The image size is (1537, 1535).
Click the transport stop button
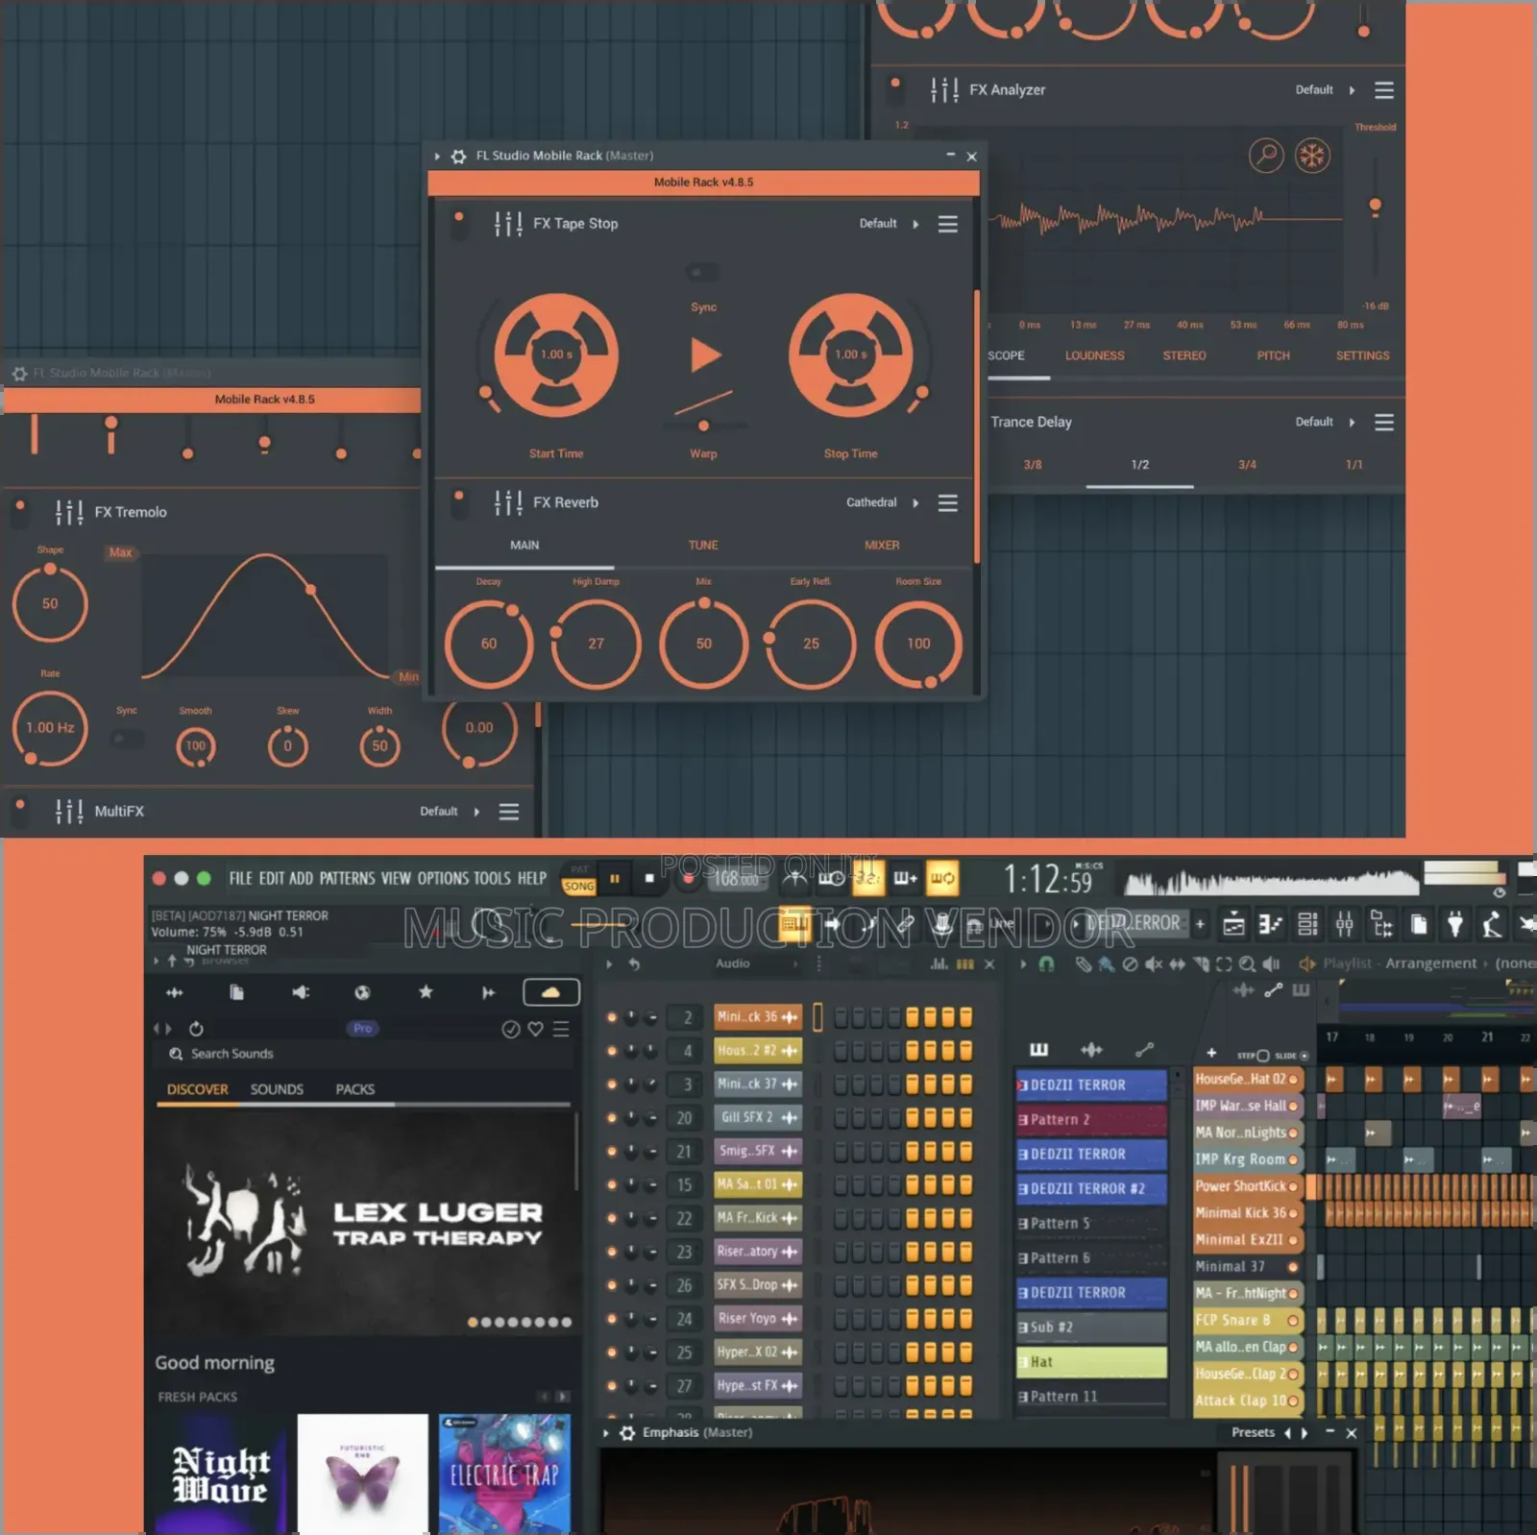(649, 878)
